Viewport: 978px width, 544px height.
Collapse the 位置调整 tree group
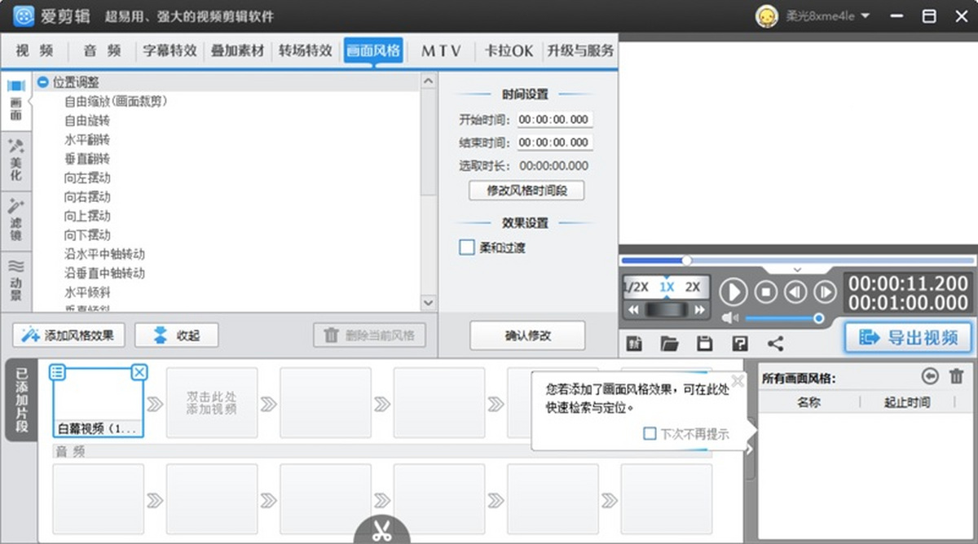[42, 82]
